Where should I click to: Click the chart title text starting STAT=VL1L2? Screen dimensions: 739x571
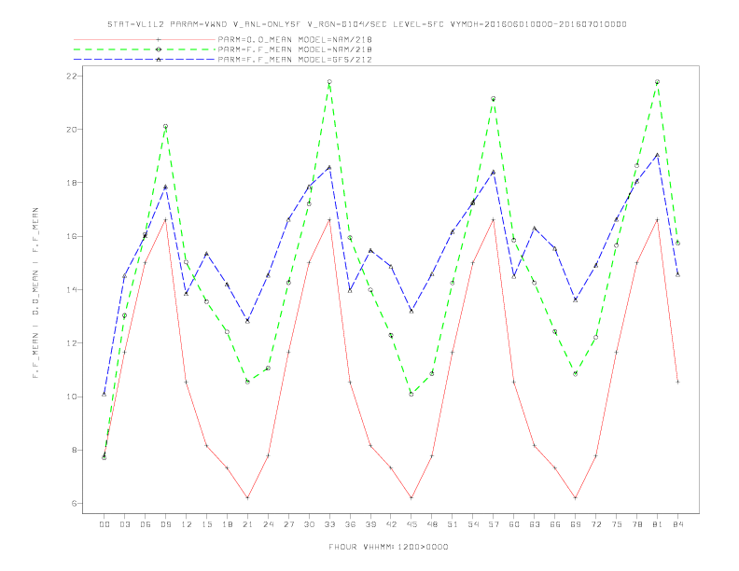(x=367, y=24)
